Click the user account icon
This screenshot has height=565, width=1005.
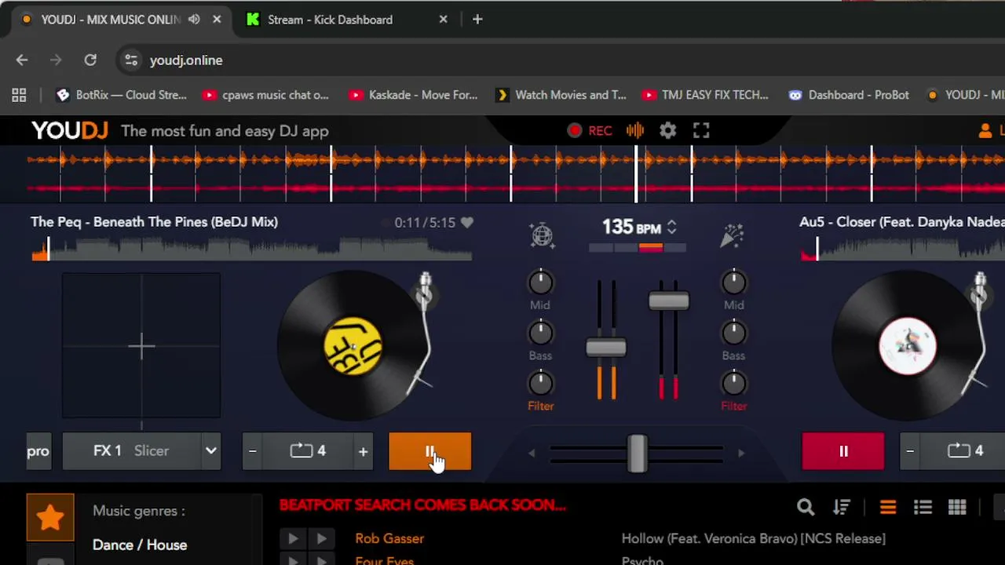point(985,131)
